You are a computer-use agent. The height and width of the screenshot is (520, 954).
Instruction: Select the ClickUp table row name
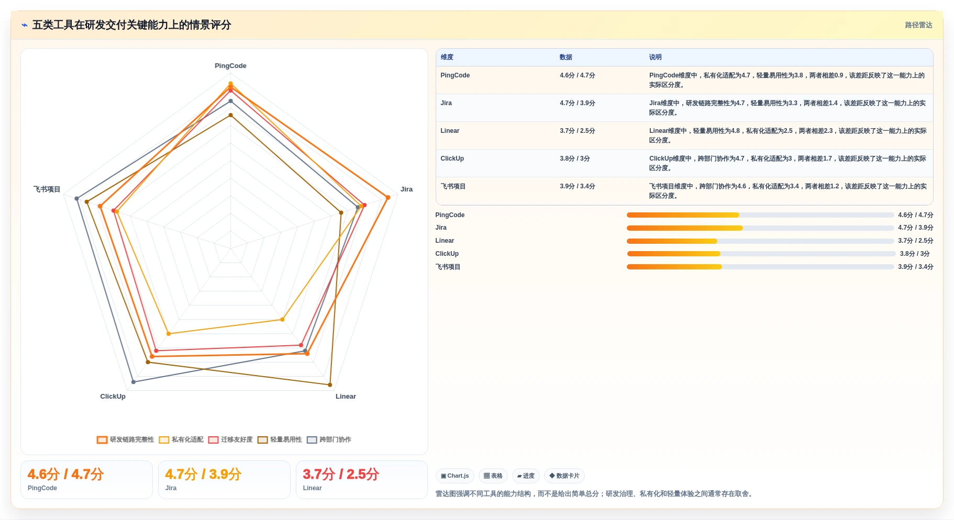(x=452, y=159)
